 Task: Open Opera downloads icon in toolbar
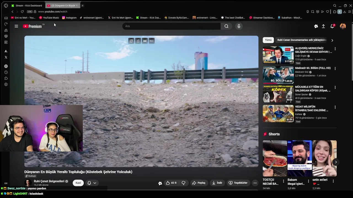344,12
